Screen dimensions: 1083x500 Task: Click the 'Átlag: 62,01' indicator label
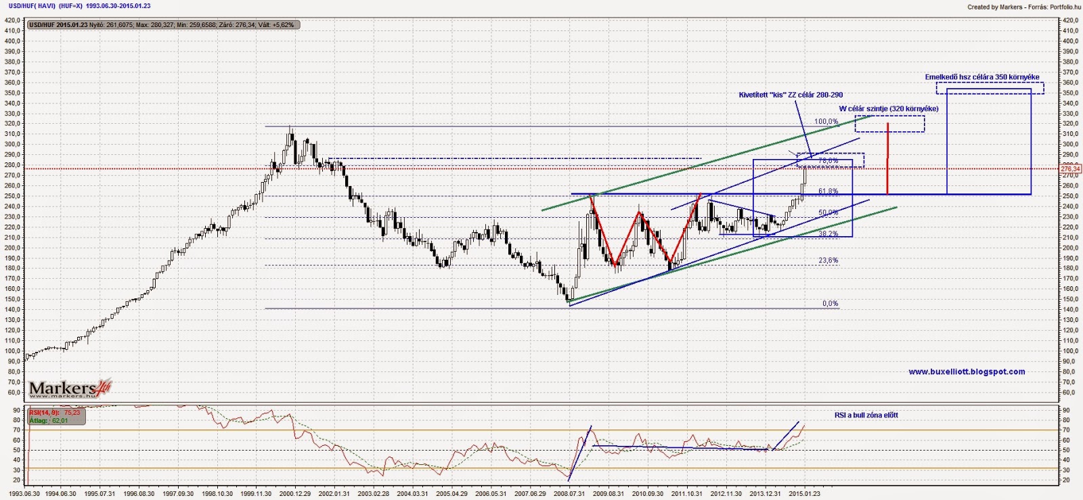(48, 421)
